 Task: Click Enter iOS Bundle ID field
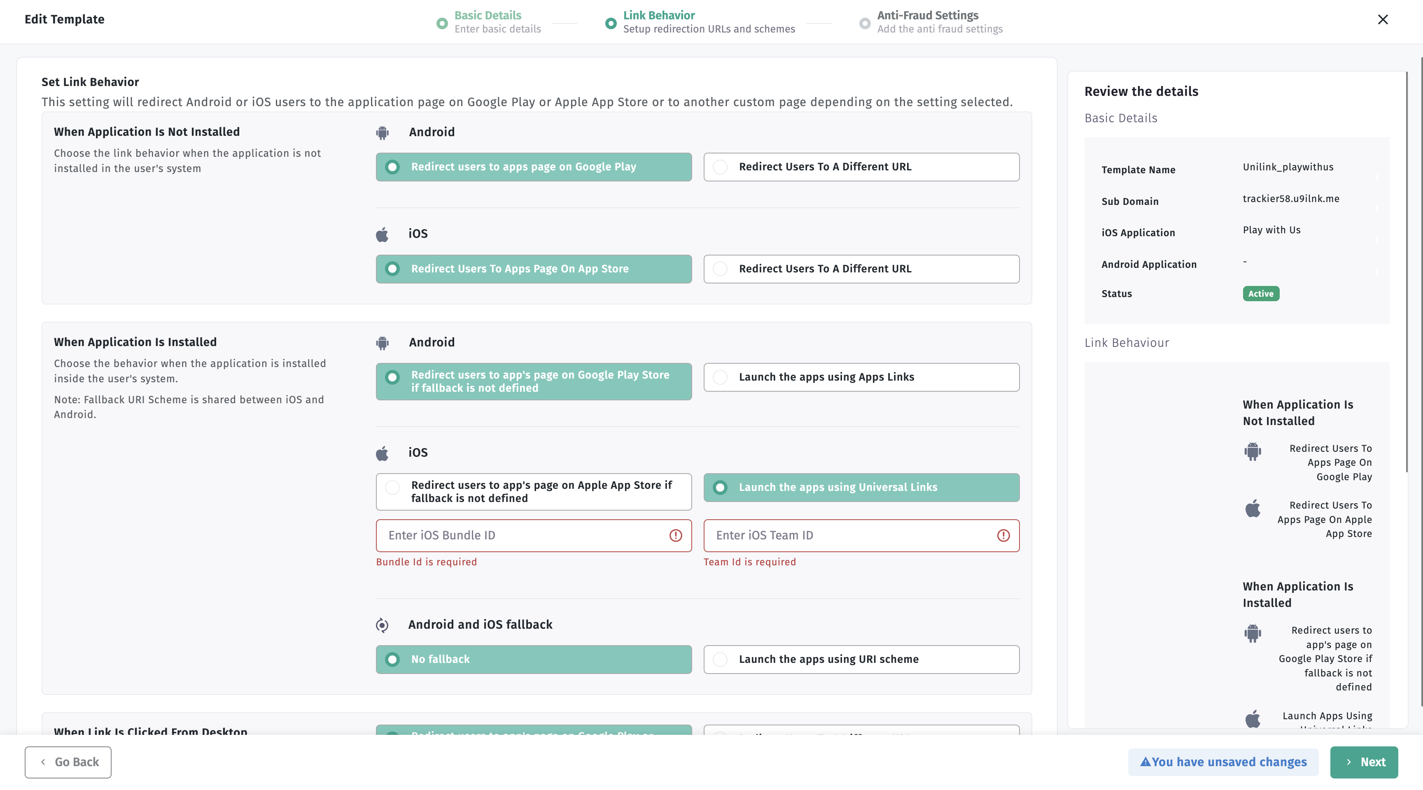(534, 535)
